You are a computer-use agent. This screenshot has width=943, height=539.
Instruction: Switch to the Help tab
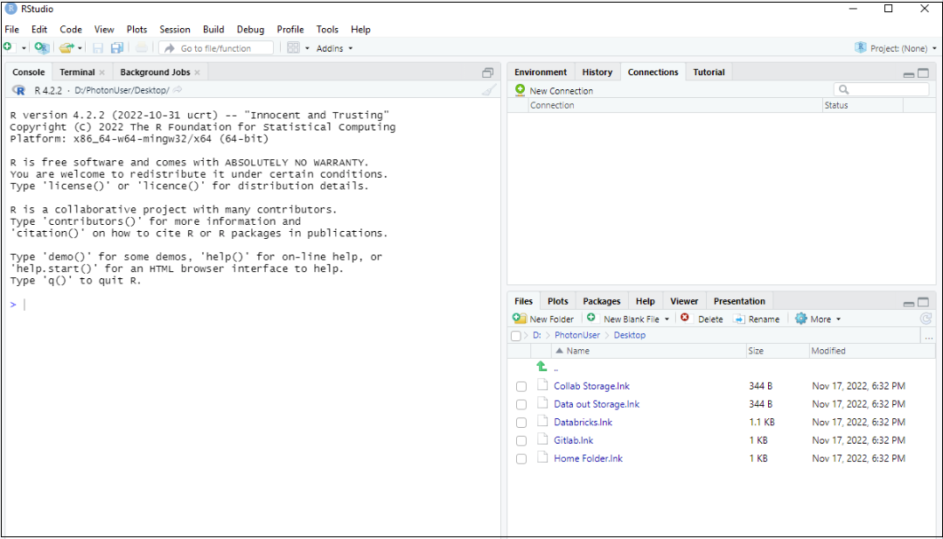click(x=645, y=301)
